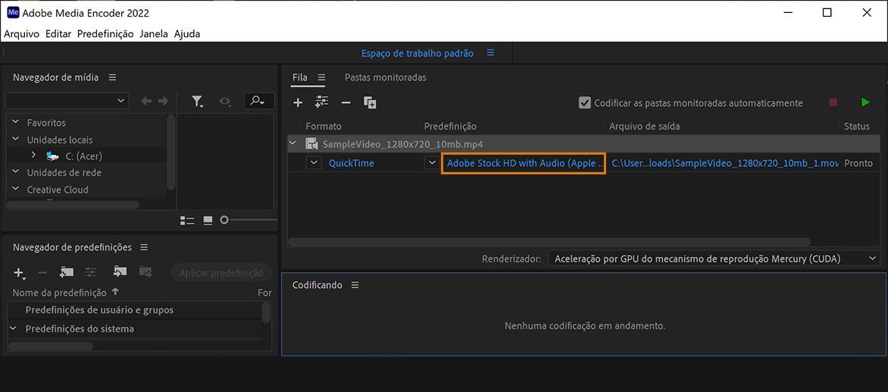Open the format dropdown next to QuickTime
This screenshot has height=392, width=888.
pos(313,162)
